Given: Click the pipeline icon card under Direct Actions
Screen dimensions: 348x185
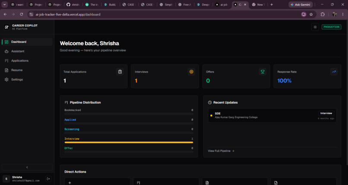Looking at the screenshot, I should pyautogui.click(x=166, y=182).
